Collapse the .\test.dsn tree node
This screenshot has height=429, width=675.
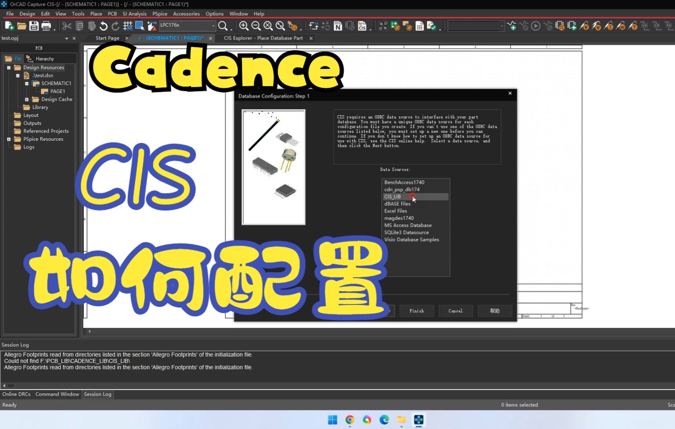18,76
